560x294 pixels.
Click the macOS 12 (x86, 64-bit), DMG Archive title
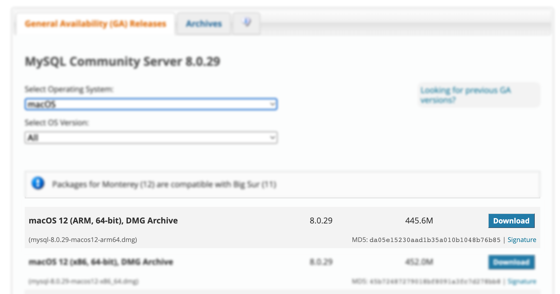pos(101,262)
